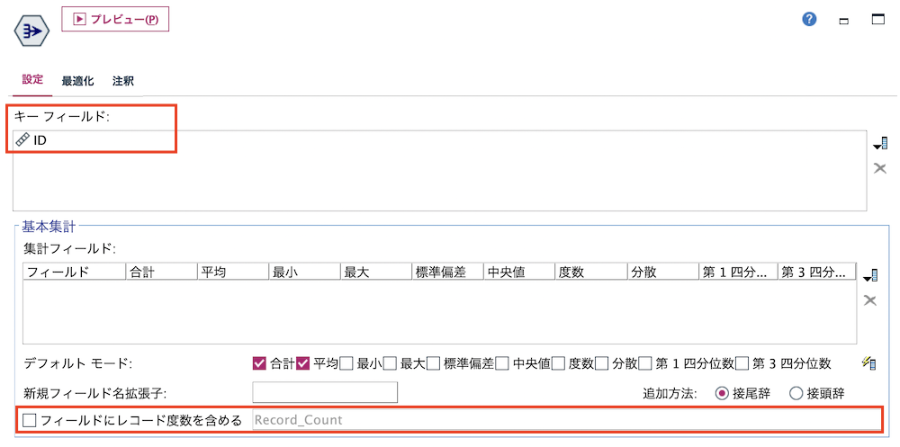This screenshot has height=447, width=900.
Task: Enable the 第 1 四分位数 checkbox
Action: click(x=645, y=363)
